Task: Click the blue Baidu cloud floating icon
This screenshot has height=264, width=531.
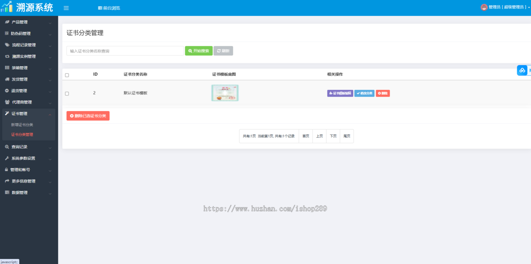Action: (522, 70)
